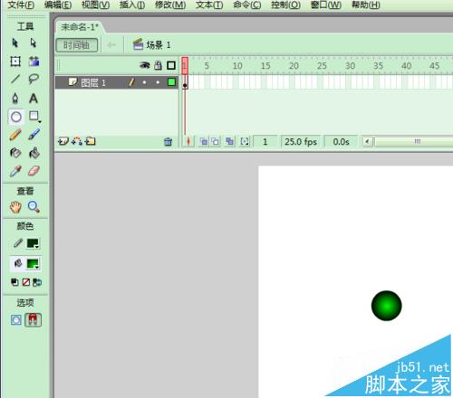Screen dimensions: 453x398
Task: Open the 帮助(H) menu
Action: click(366, 5)
